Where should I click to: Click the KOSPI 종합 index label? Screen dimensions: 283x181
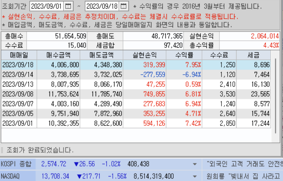point(16,164)
